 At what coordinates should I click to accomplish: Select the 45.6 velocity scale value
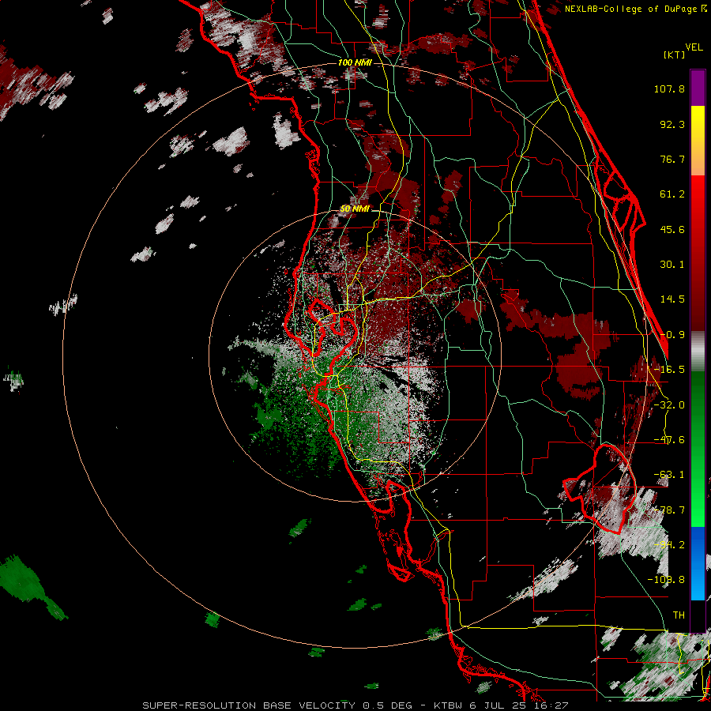coord(672,229)
